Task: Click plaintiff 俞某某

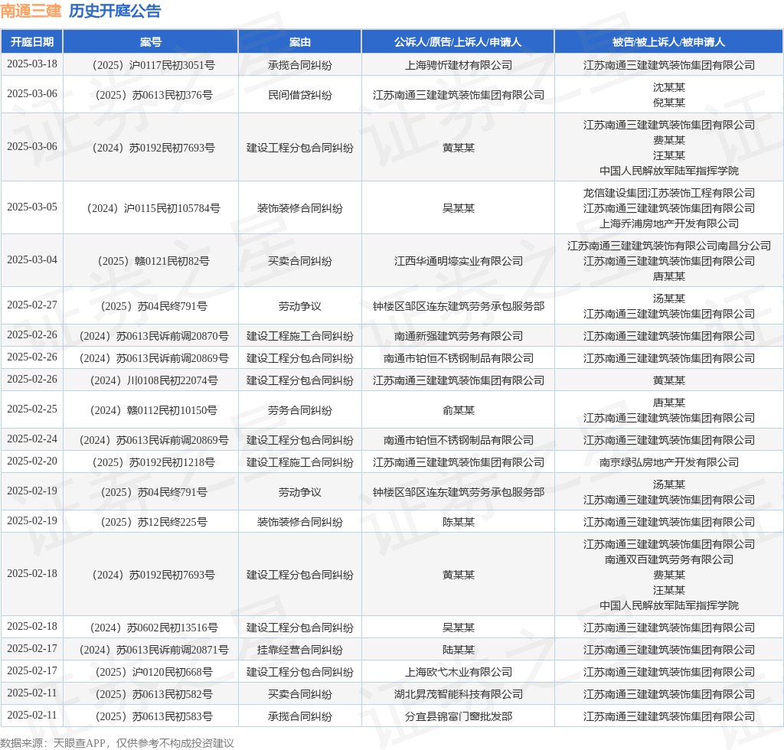Action: coord(459,411)
